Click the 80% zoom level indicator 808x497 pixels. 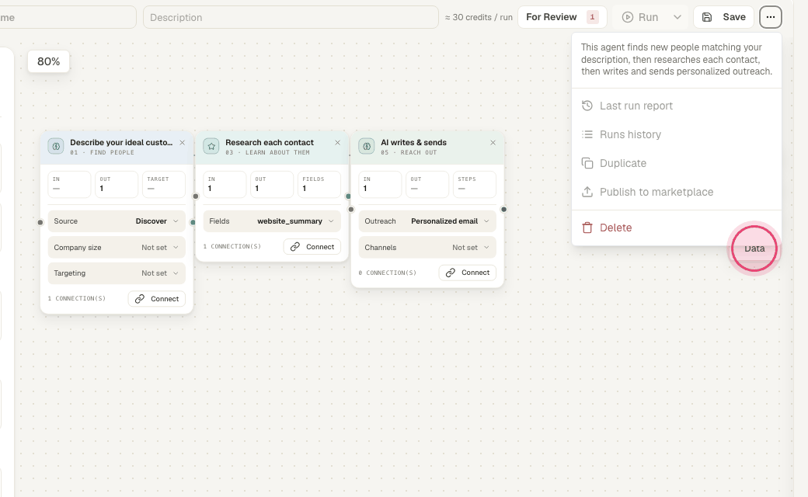pyautogui.click(x=48, y=61)
